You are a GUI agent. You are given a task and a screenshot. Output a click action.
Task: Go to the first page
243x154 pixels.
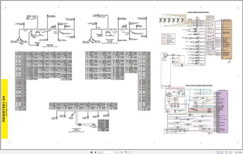click(92, 152)
